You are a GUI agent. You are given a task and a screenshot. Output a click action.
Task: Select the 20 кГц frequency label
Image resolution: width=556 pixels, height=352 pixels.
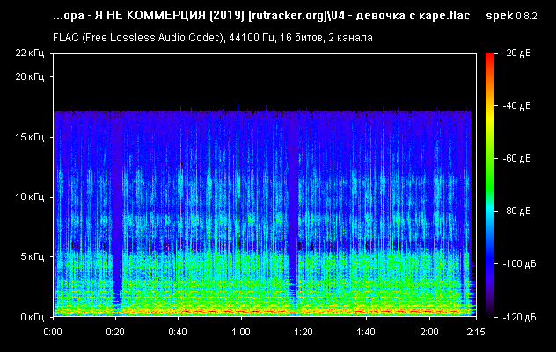30,76
